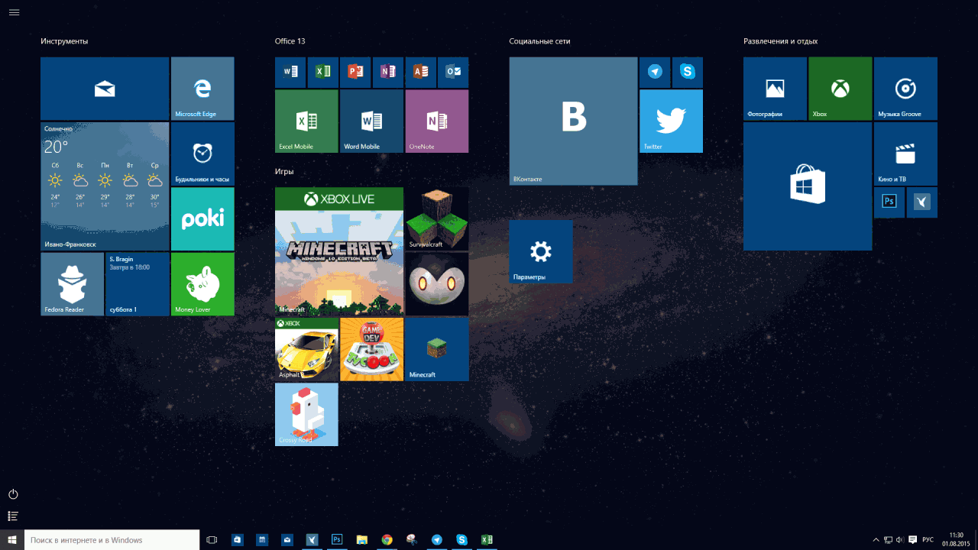Screen dimensions: 978x550
Task: Open the small OneNote tile in top row
Action: coord(388,72)
